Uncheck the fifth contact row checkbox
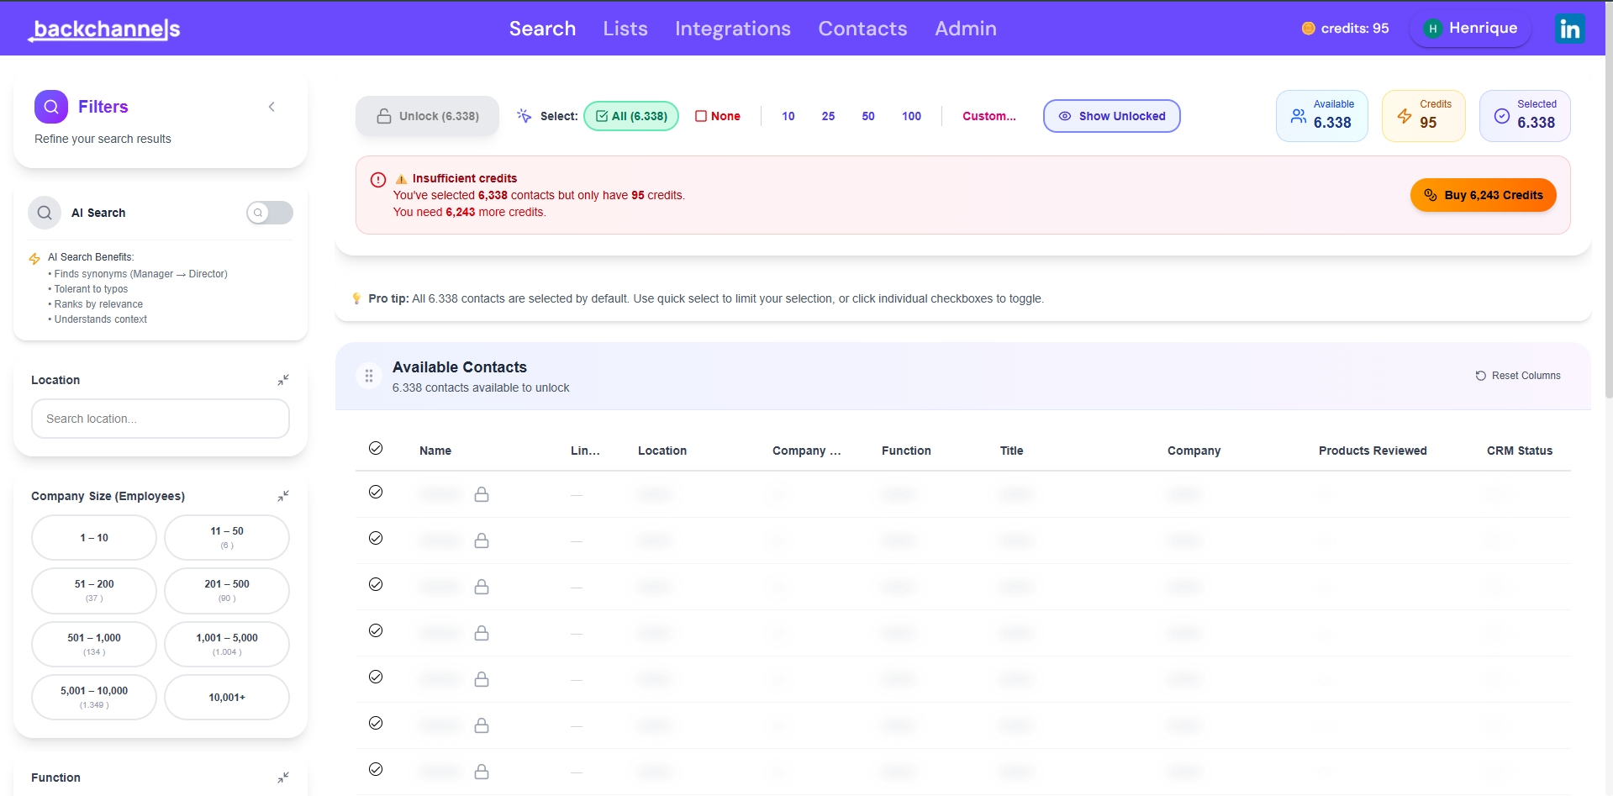This screenshot has width=1613, height=796. (376, 677)
